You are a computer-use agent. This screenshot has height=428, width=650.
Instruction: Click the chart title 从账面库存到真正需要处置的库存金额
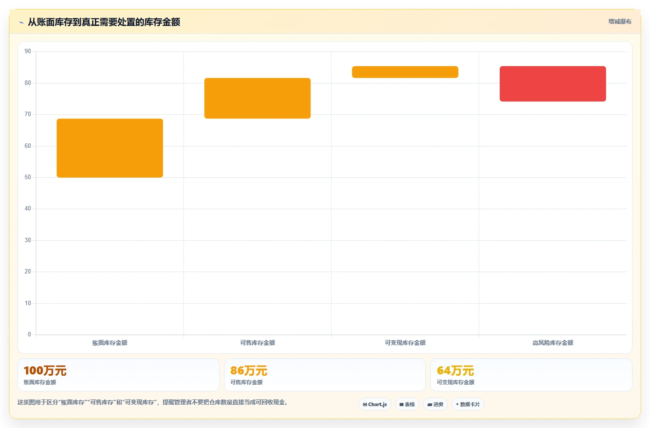click(x=104, y=22)
